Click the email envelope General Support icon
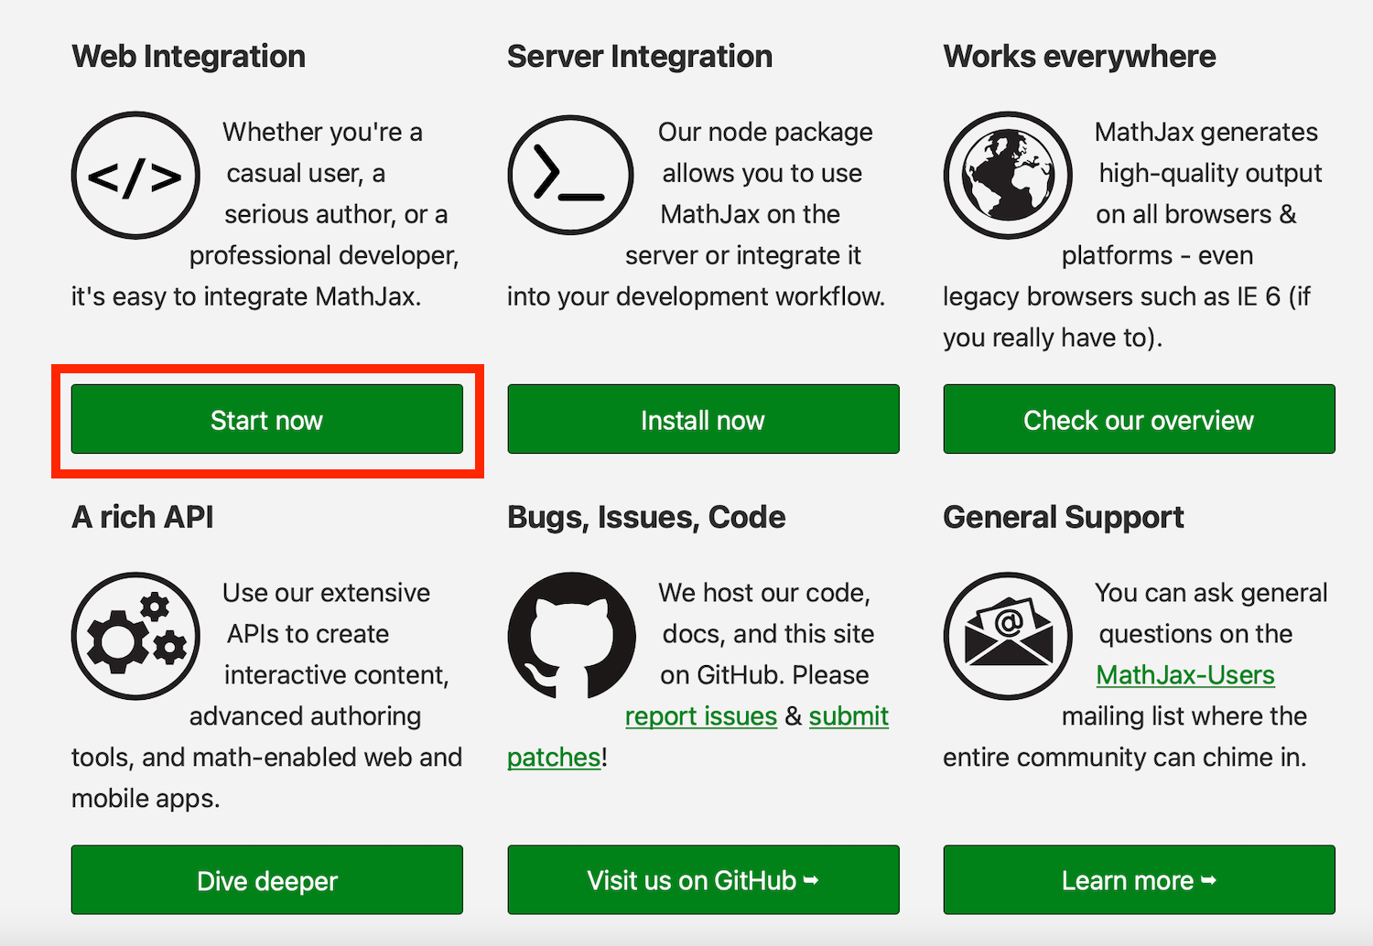The height and width of the screenshot is (946, 1373). click(x=1007, y=636)
